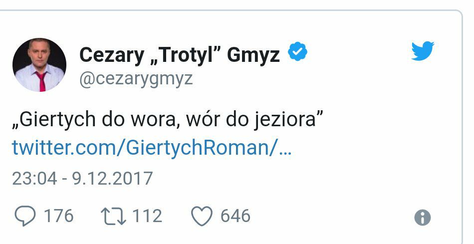This screenshot has width=474, height=244.
Task: Click the 112 retweets count
Action: [147, 216]
